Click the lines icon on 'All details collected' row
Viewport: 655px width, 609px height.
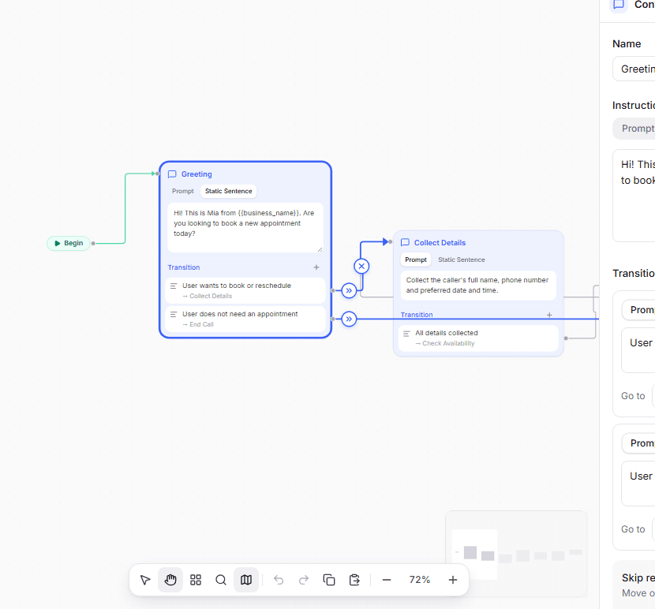click(406, 334)
